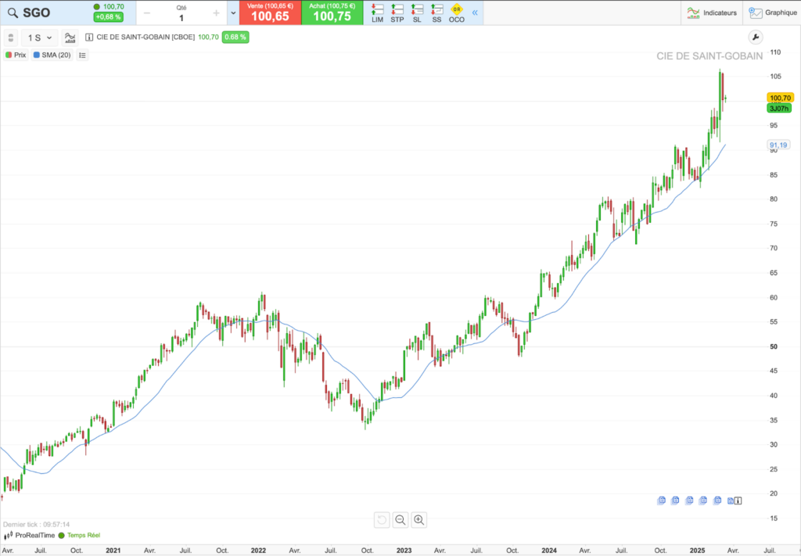The image size is (801, 556).
Task: Pick the OCO order icon
Action: [x=457, y=13]
